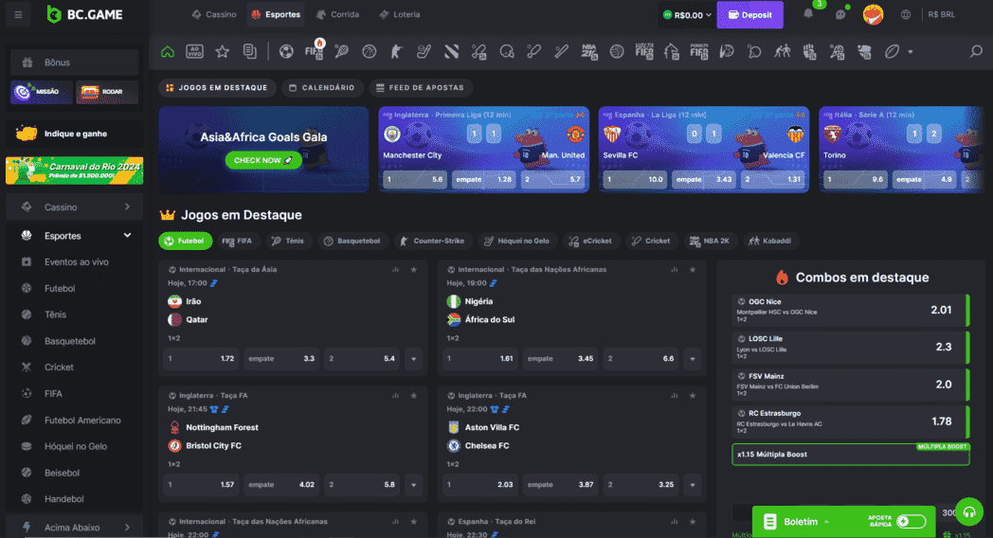The image size is (993, 538).
Task: Click the Deposit button
Action: click(749, 14)
